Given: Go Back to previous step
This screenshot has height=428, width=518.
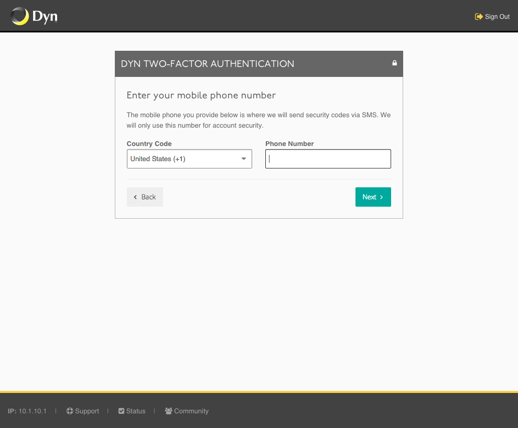Looking at the screenshot, I should (x=145, y=197).
